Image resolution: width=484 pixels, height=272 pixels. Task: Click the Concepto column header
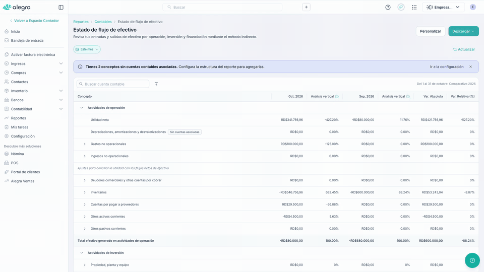coord(85,97)
